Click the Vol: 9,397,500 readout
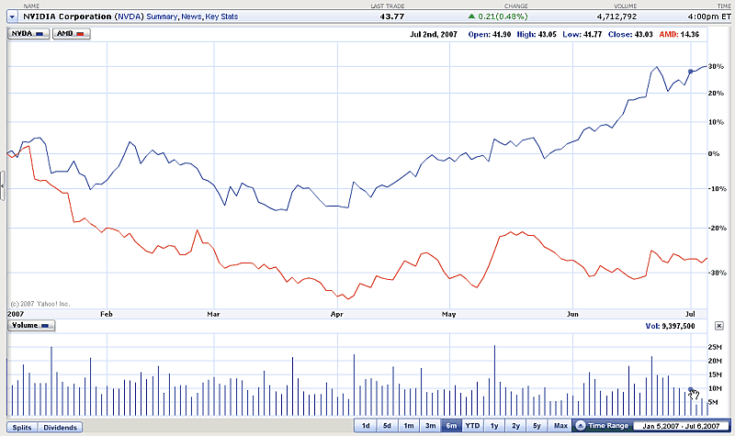The image size is (735, 436). pyautogui.click(x=671, y=326)
